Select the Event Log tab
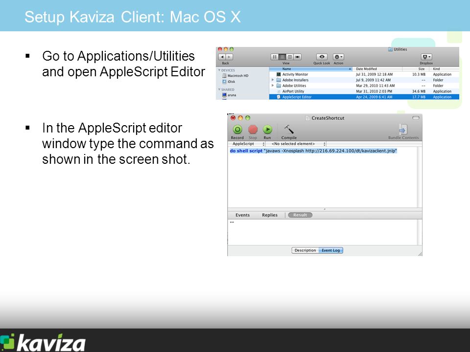The height and width of the screenshot is (352, 470). click(330, 250)
